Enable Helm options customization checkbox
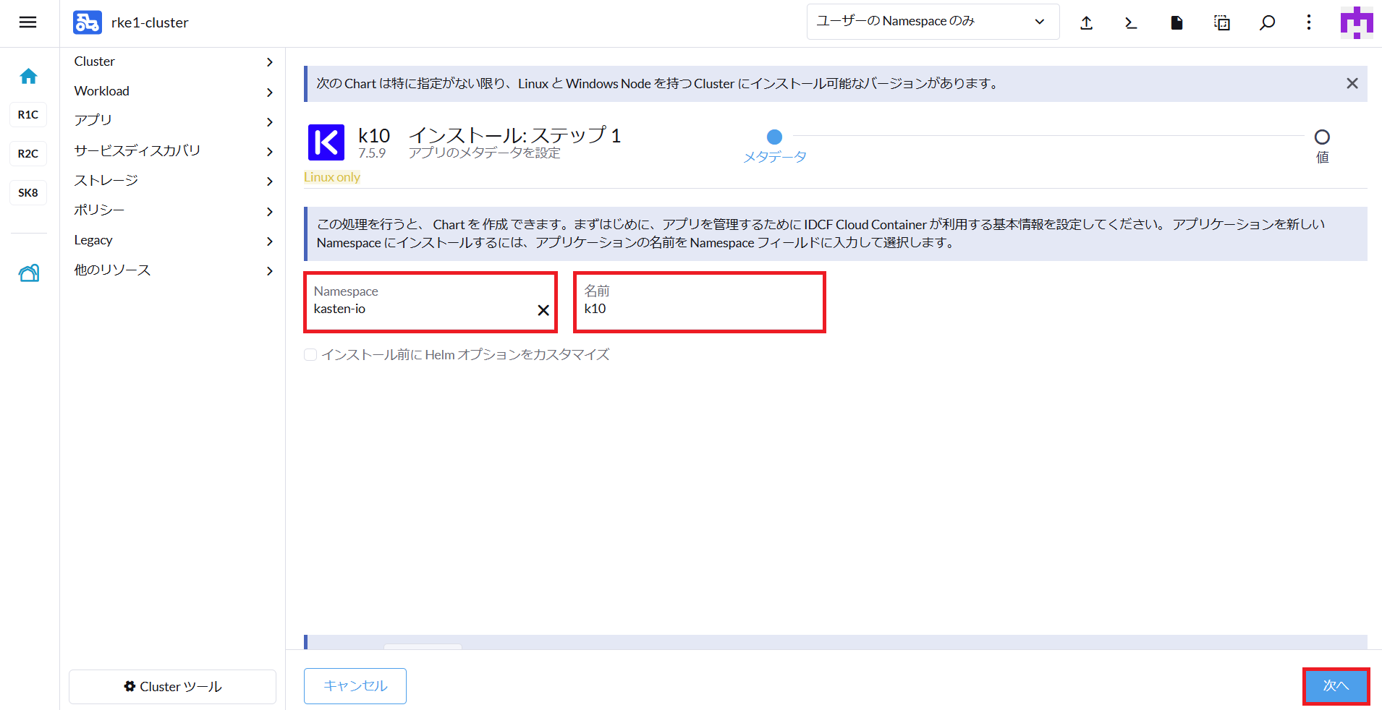 [310, 354]
